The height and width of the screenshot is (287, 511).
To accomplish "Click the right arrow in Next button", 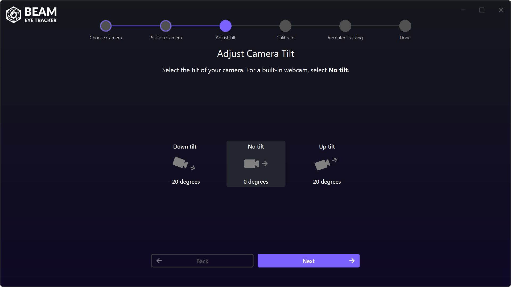I will click(x=352, y=261).
